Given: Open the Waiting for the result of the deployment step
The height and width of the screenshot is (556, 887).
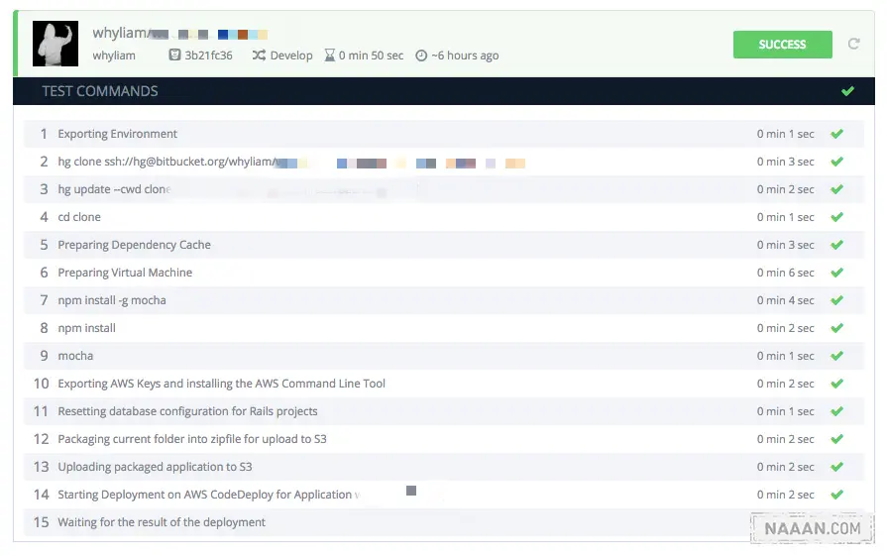Looking at the screenshot, I should (162, 522).
